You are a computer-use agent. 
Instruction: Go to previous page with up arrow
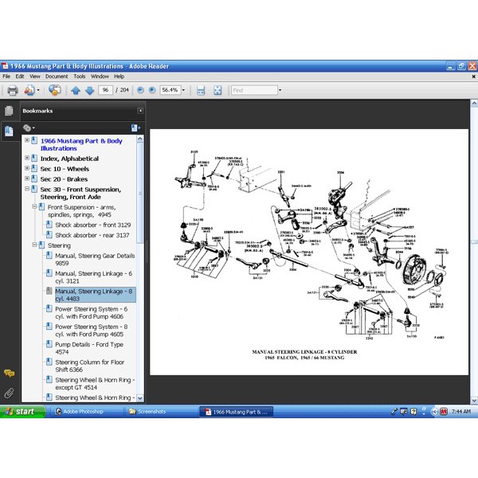[76, 90]
